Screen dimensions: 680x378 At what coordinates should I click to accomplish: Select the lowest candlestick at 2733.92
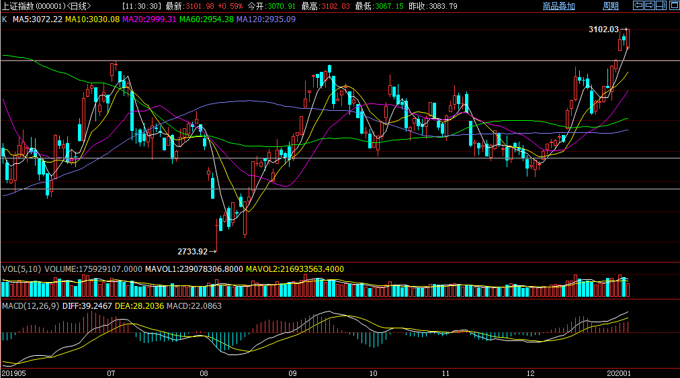tap(216, 235)
